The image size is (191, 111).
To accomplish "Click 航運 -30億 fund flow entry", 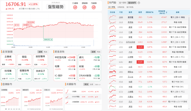I will [x=89, y=68].
